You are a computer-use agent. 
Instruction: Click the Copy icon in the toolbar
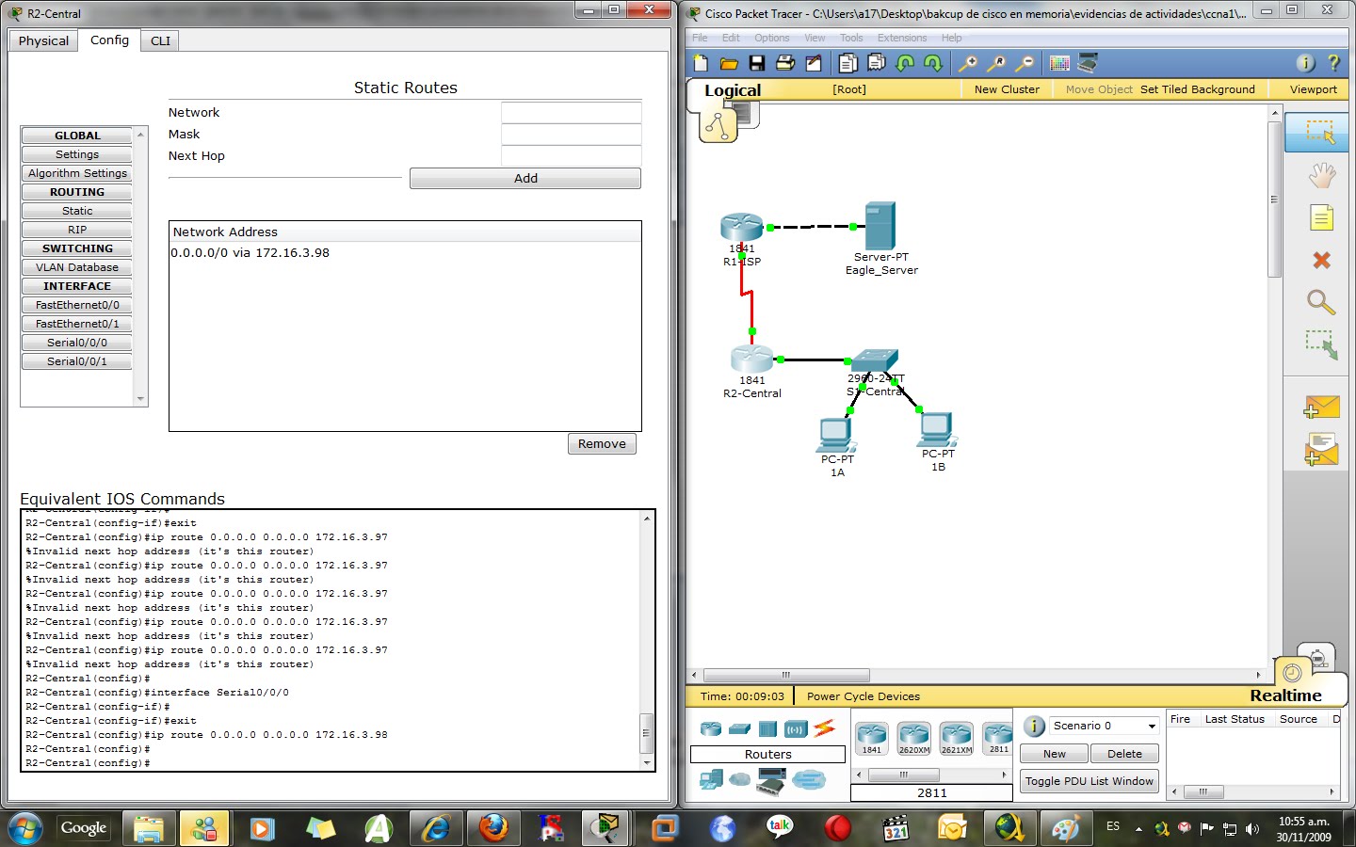pos(847,63)
